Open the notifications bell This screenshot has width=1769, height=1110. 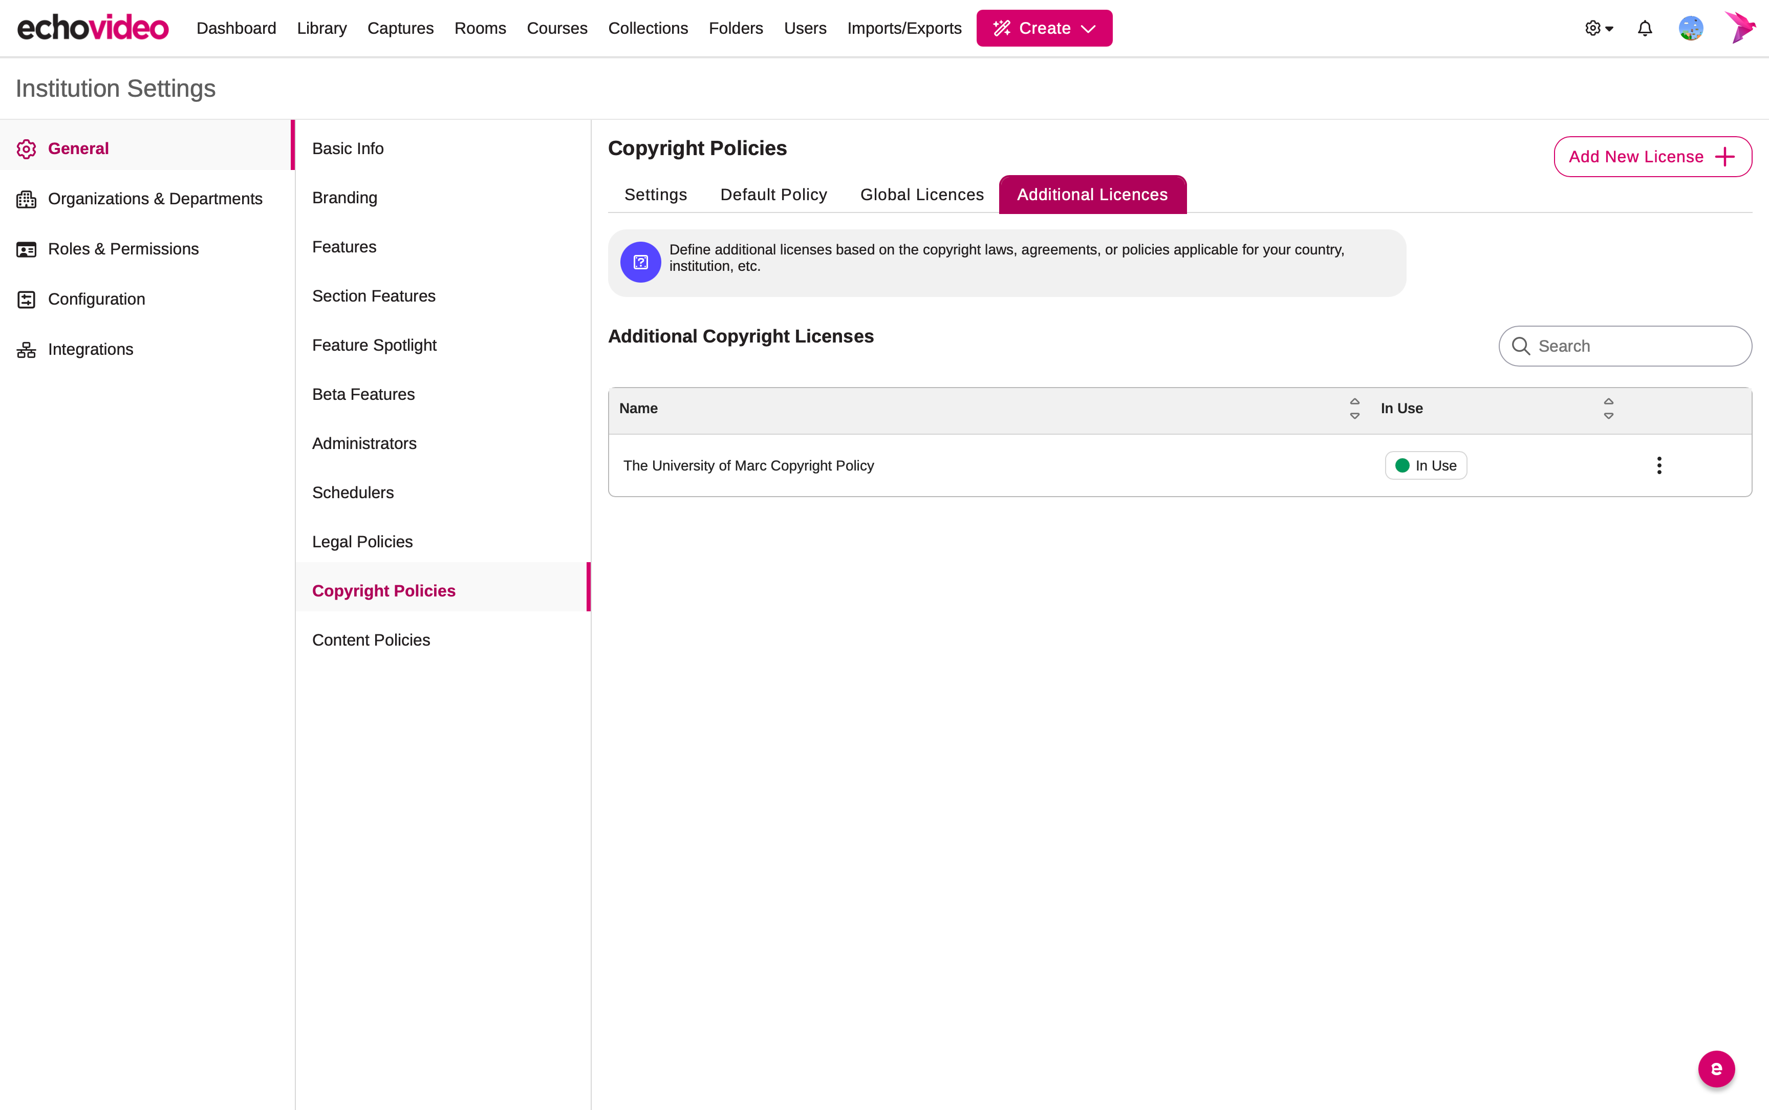(x=1644, y=28)
